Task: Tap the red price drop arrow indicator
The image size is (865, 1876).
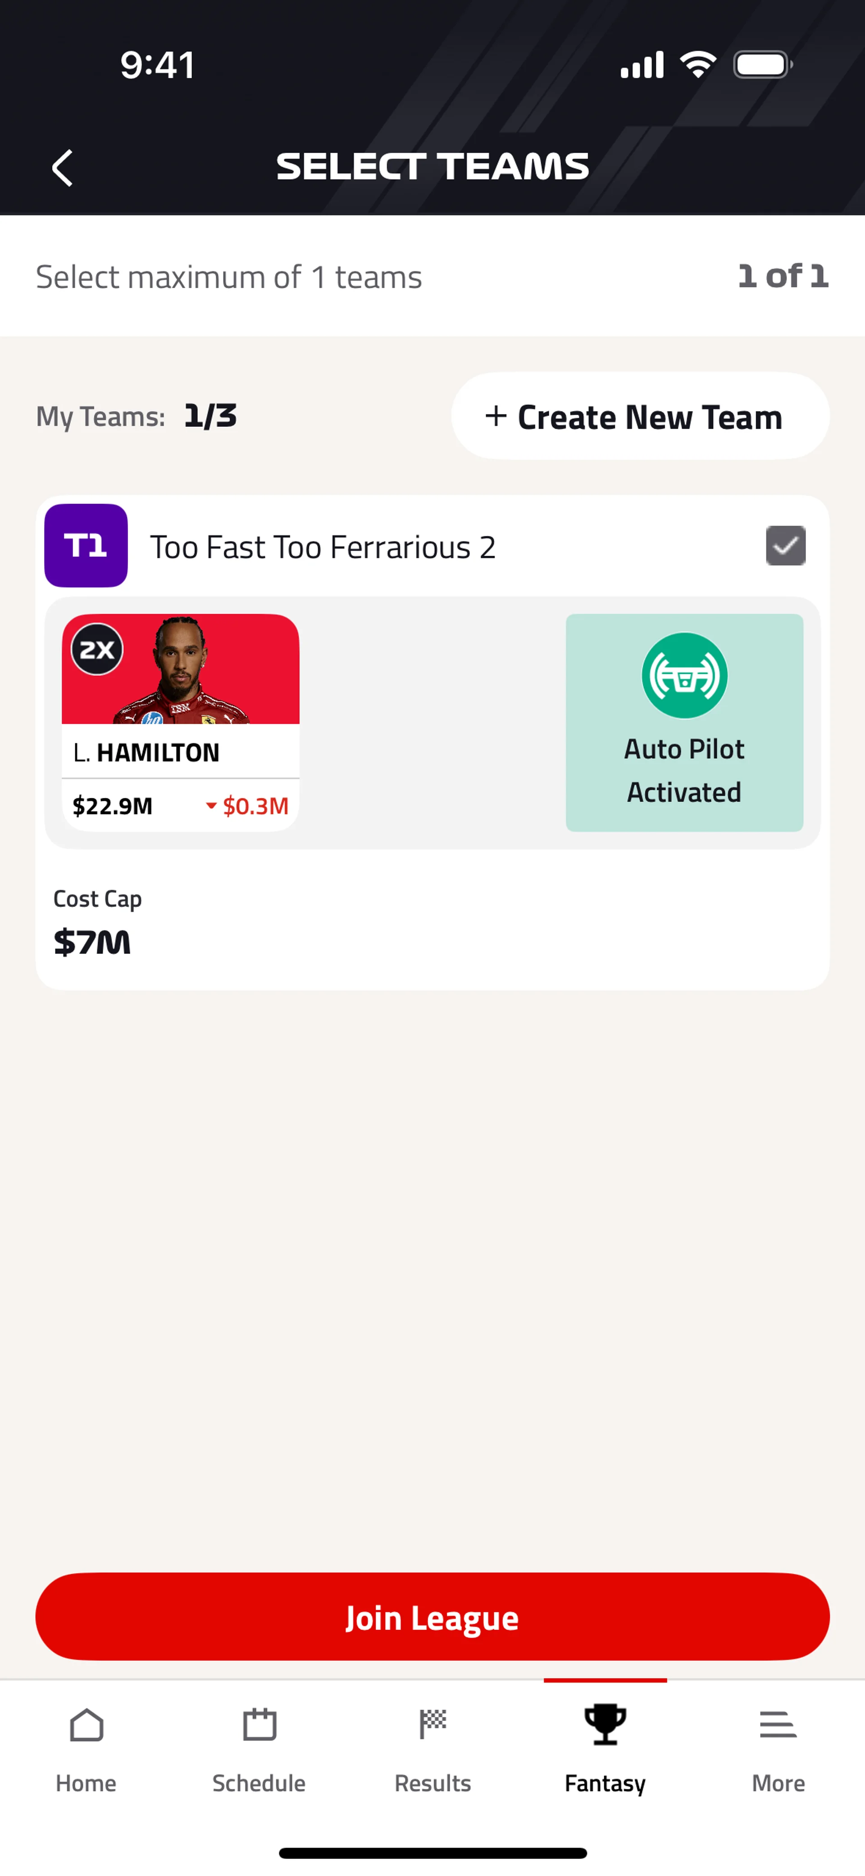Action: (x=211, y=805)
